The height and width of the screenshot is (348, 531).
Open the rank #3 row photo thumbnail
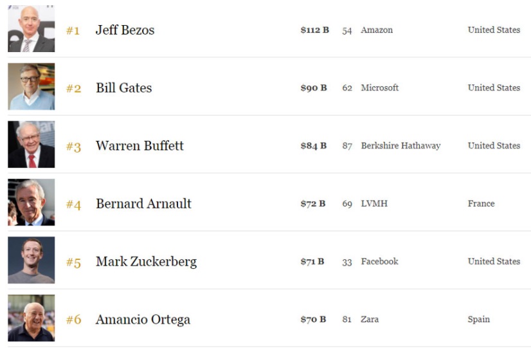[x=31, y=144]
